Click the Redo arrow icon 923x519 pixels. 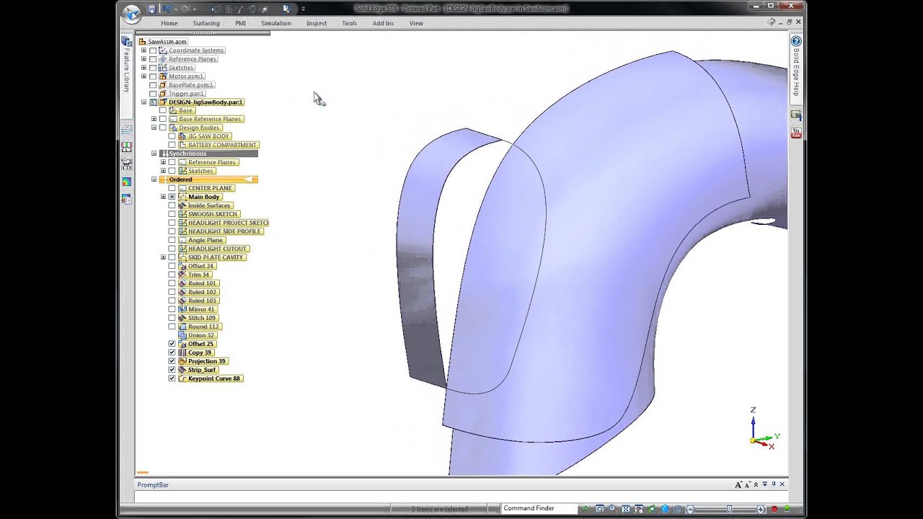(x=185, y=9)
